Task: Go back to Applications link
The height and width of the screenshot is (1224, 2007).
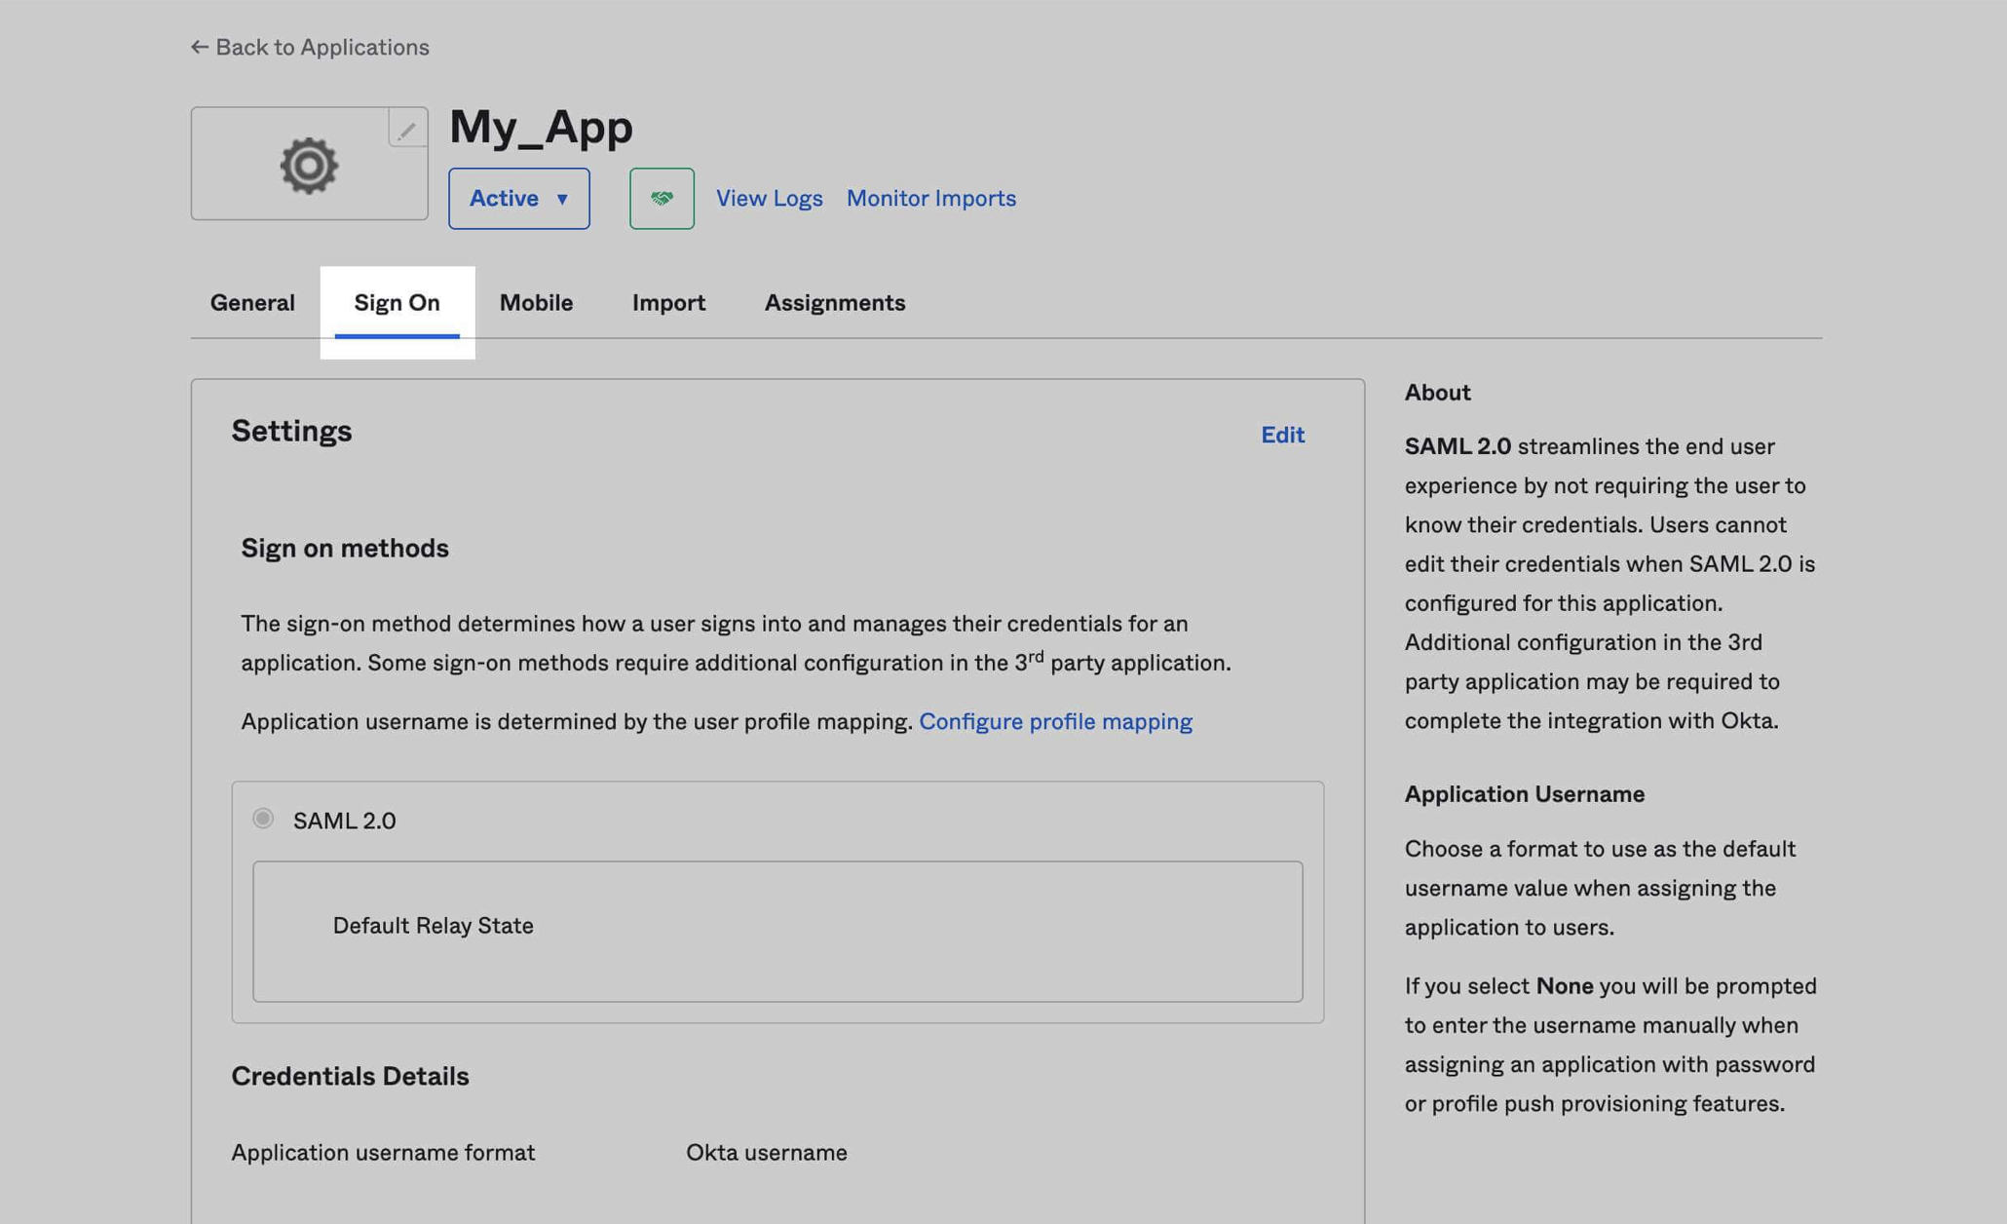Action: point(310,47)
